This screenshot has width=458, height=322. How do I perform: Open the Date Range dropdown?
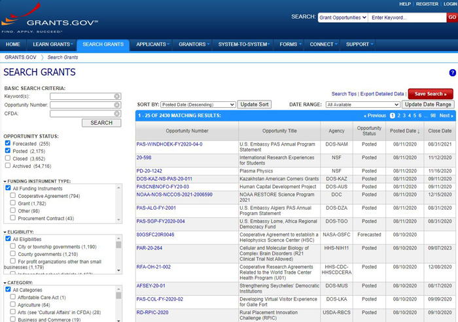point(362,105)
